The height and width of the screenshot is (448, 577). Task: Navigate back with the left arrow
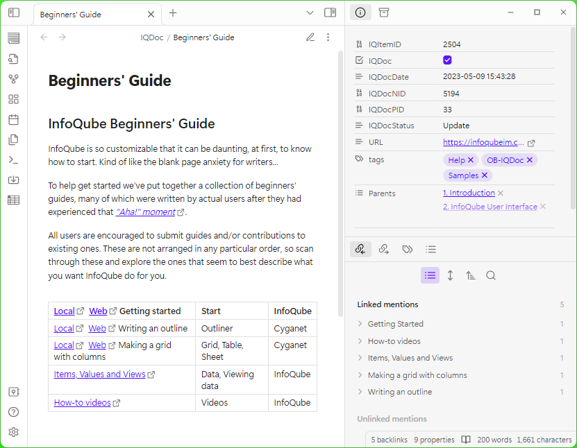click(44, 37)
